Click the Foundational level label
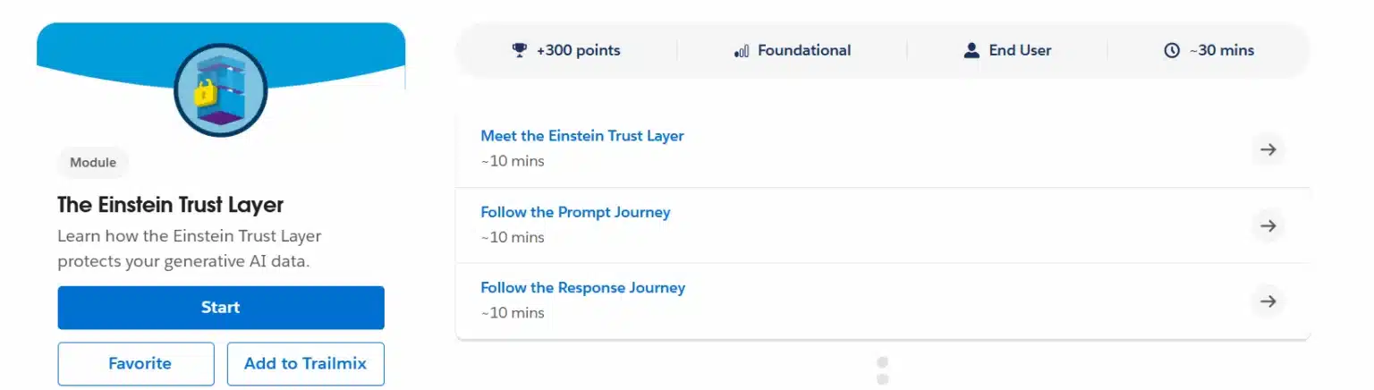This screenshot has height=390, width=1374. [x=804, y=50]
